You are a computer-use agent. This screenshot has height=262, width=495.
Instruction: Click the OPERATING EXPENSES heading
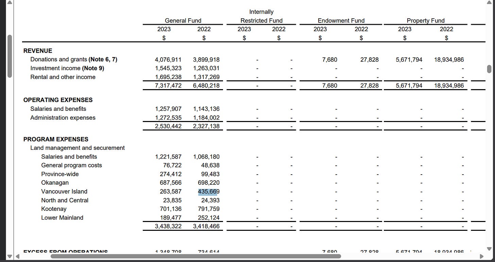58,100
